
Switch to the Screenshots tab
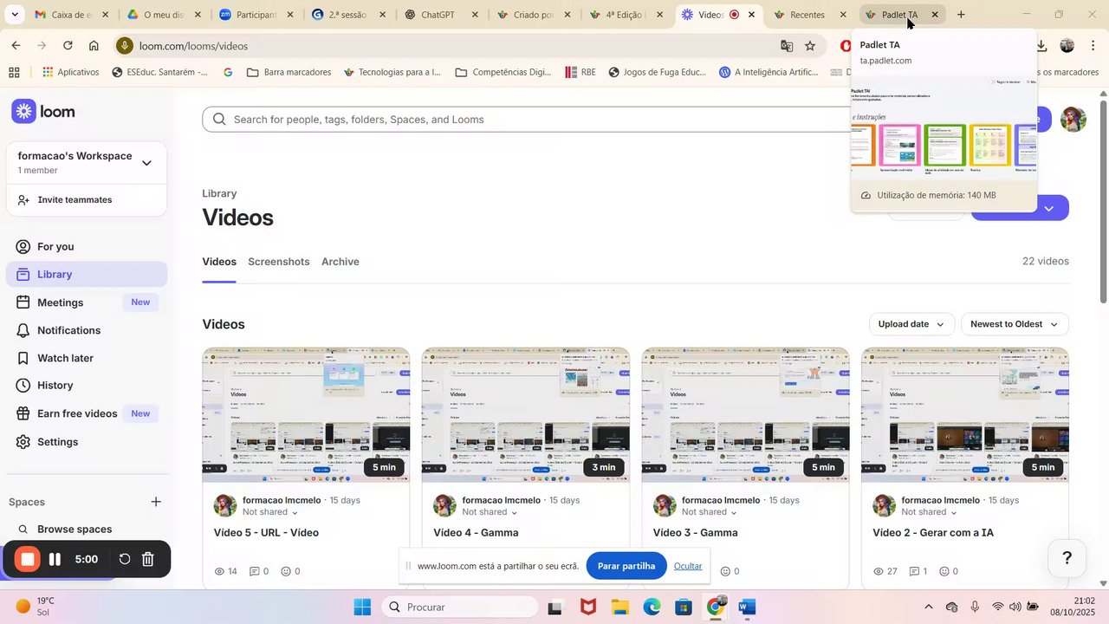pyautogui.click(x=278, y=262)
